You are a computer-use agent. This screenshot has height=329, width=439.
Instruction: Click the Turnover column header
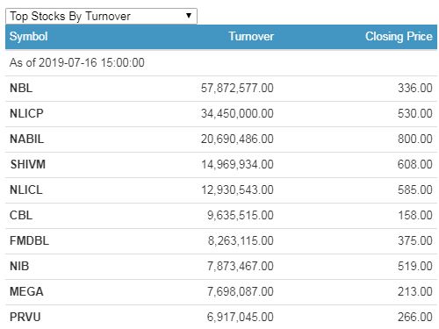[251, 37]
